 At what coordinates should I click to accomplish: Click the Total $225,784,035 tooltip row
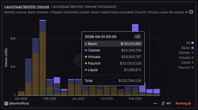tap(113, 81)
